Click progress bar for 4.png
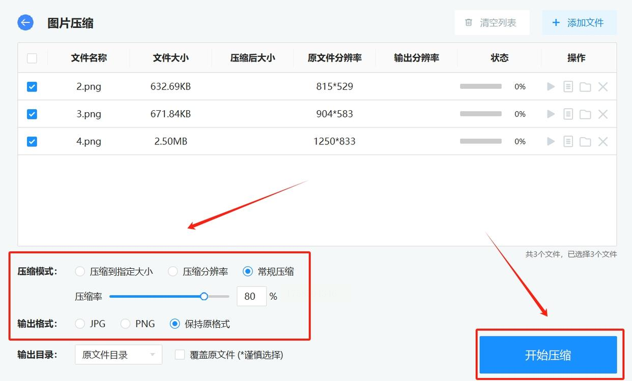This screenshot has width=632, height=381. click(x=481, y=142)
